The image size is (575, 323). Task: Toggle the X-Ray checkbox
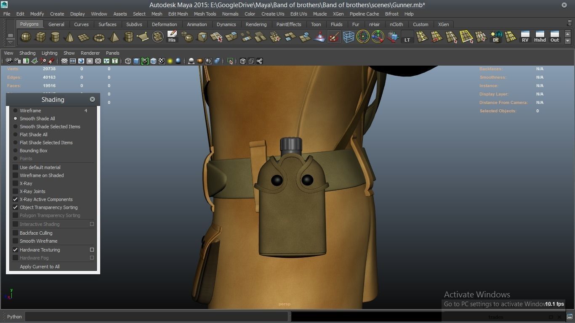click(x=16, y=183)
